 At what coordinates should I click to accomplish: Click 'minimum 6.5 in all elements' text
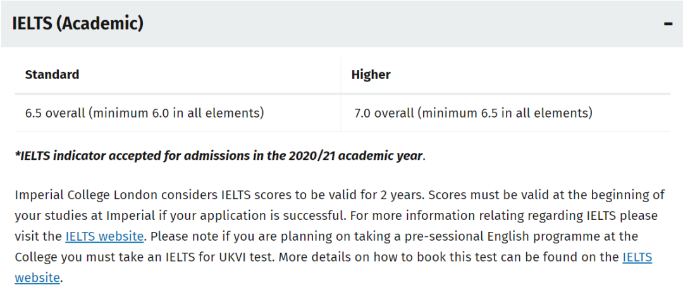click(506, 114)
